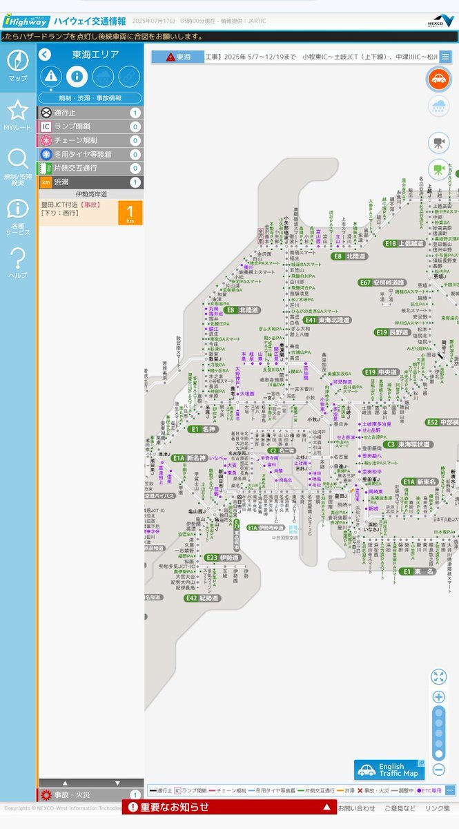
Task: Select 伊勢湾岸道 road heading
Action: [90, 194]
